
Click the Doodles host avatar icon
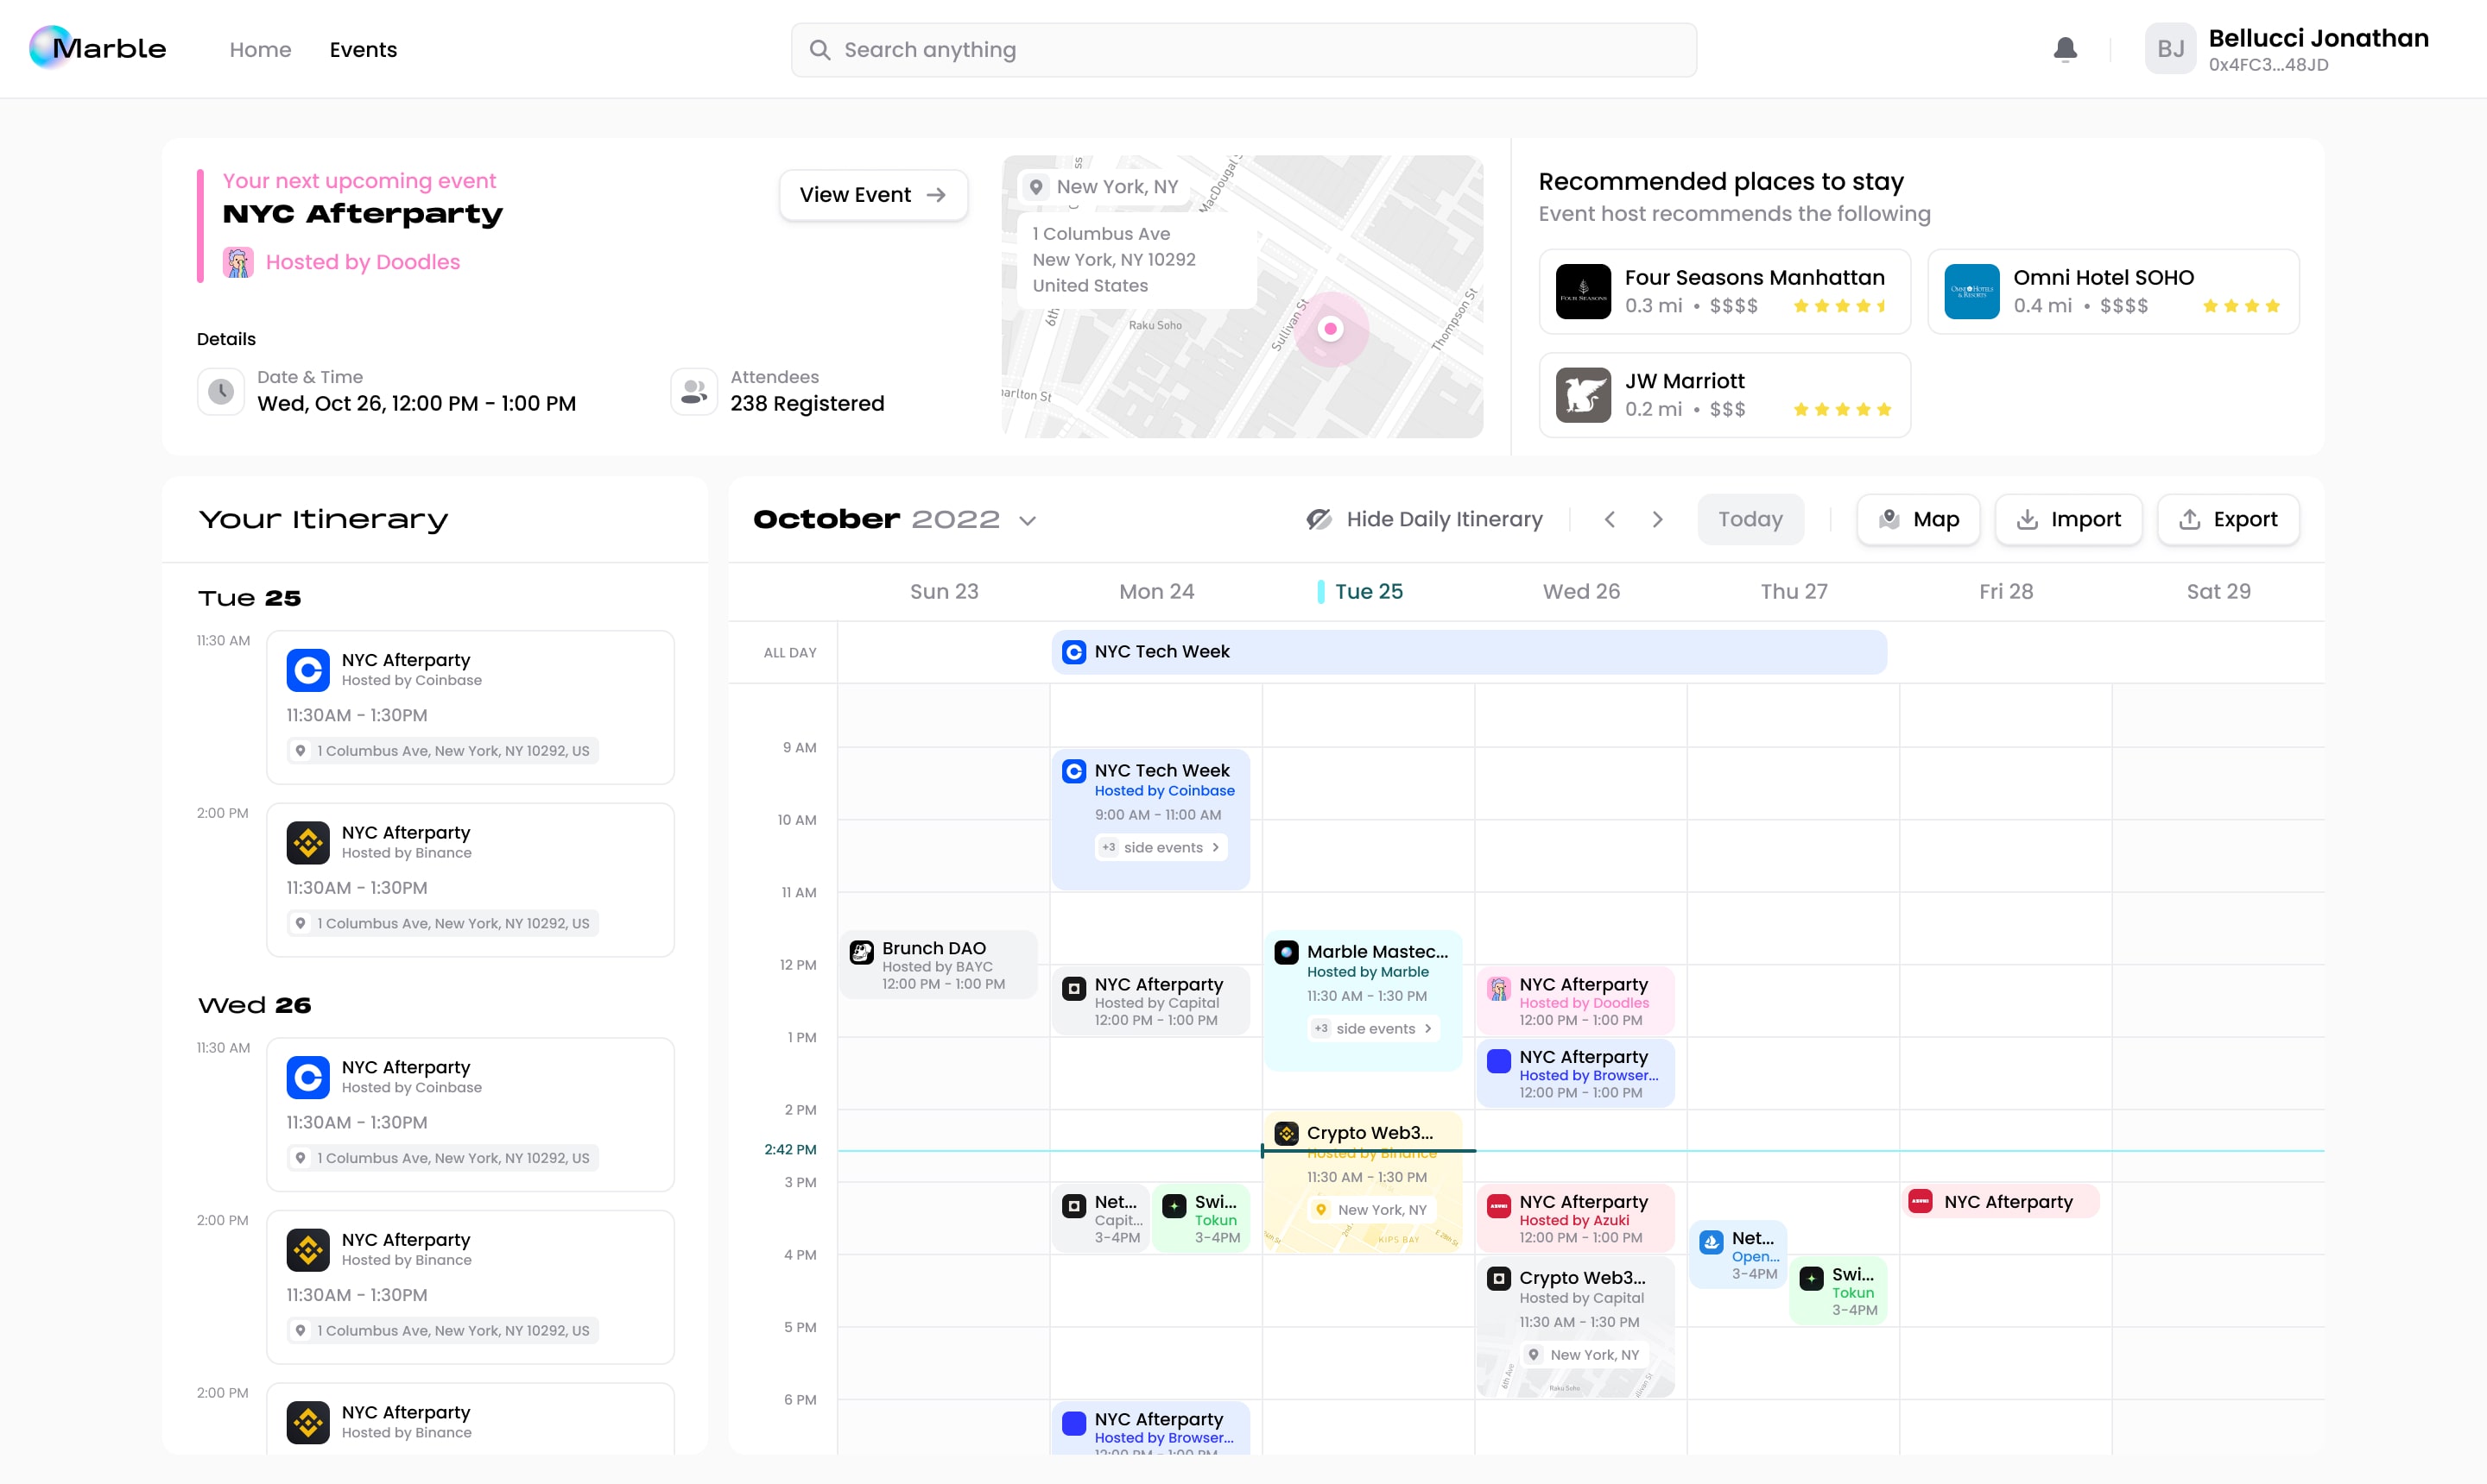237,262
